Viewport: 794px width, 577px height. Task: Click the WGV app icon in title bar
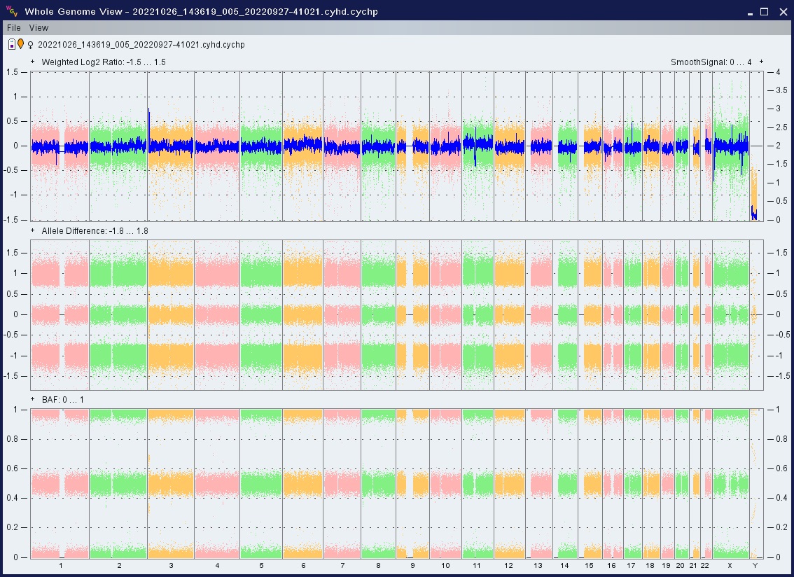point(11,11)
